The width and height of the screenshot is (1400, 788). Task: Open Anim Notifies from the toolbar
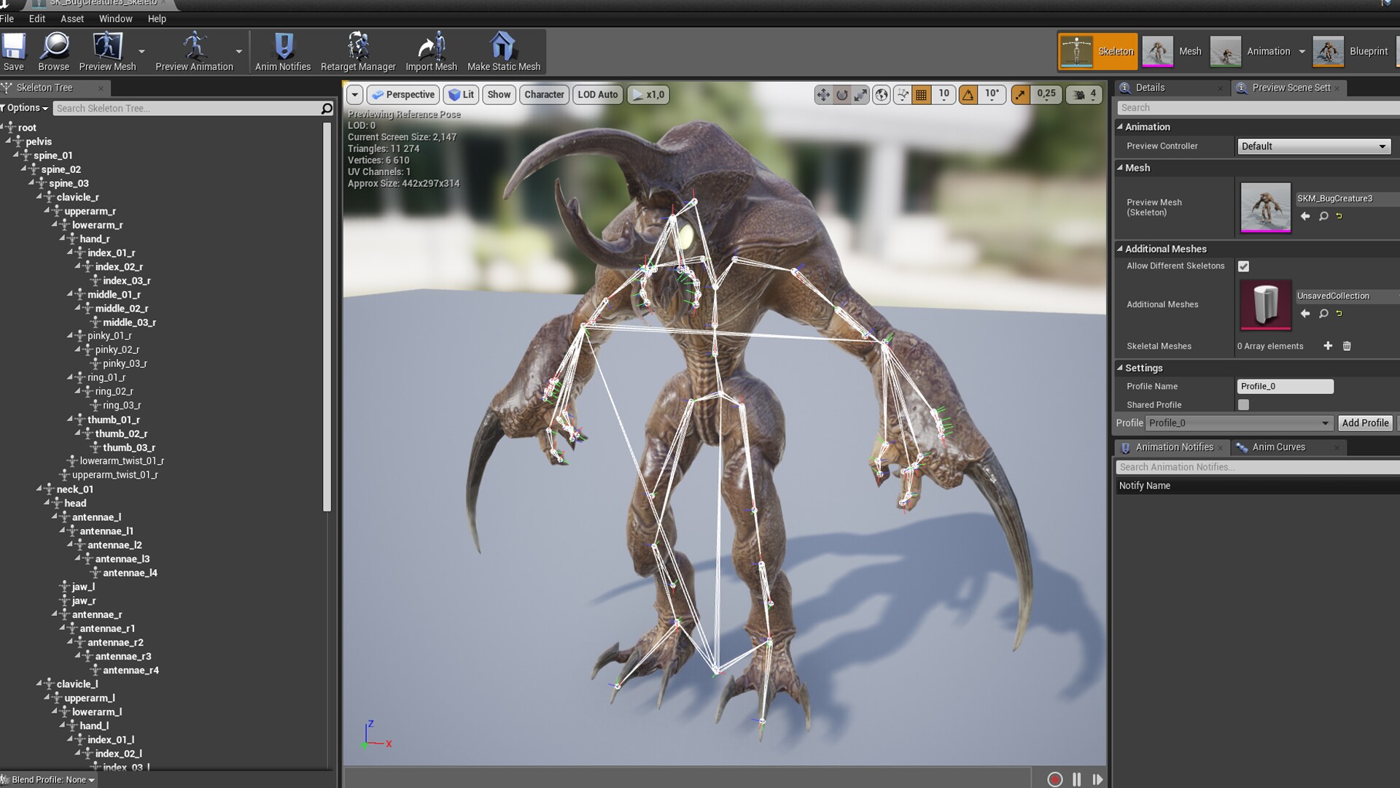(283, 51)
